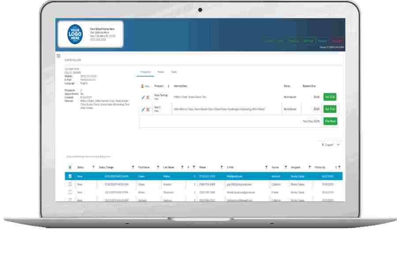Open the # column filter
This screenshot has height=264, width=397.
click(x=194, y=167)
